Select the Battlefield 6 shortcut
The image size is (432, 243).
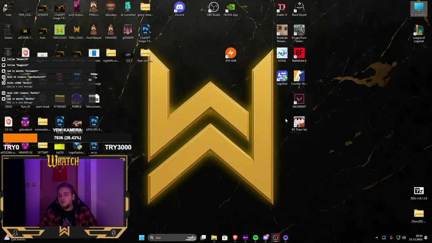pyautogui.click(x=299, y=55)
